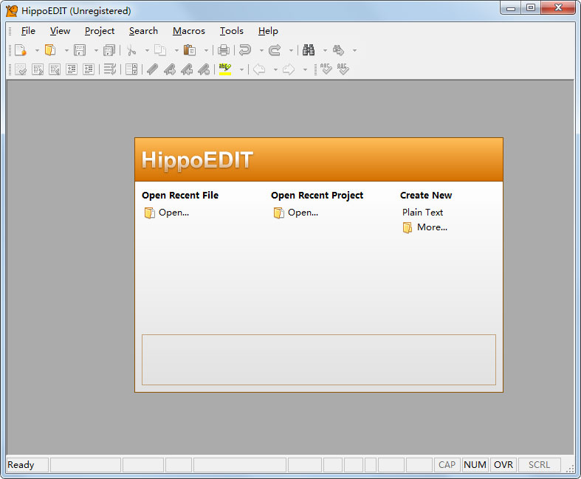581x479 pixels.
Task: Click the decrease indent icon
Action: pos(72,69)
